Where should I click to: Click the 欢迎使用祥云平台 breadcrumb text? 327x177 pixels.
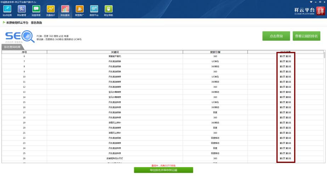click(x=17, y=23)
